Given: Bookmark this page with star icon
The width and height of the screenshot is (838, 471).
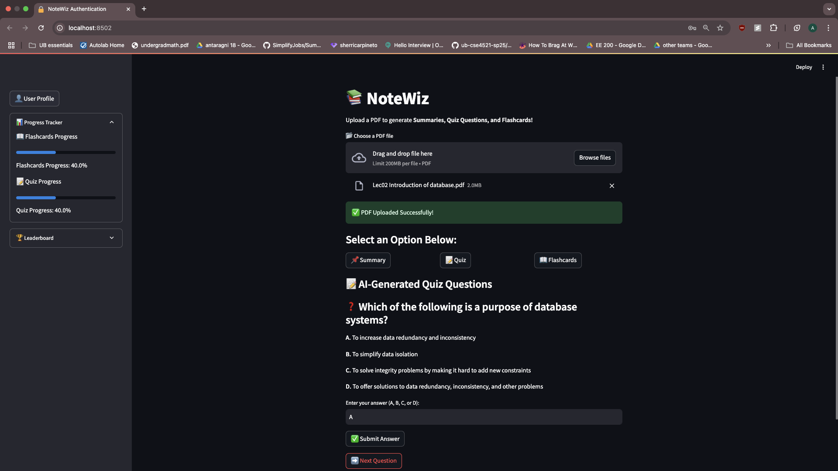Looking at the screenshot, I should click(720, 28).
